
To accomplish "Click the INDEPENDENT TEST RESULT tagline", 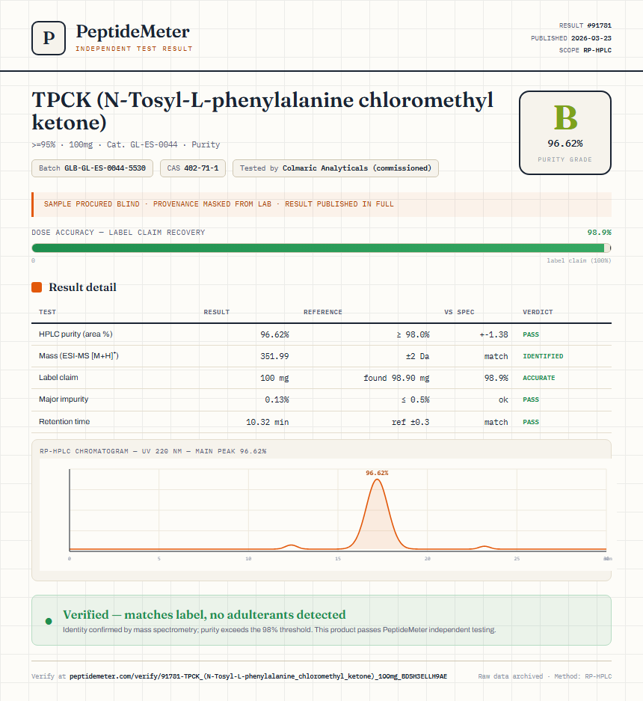I will [134, 49].
